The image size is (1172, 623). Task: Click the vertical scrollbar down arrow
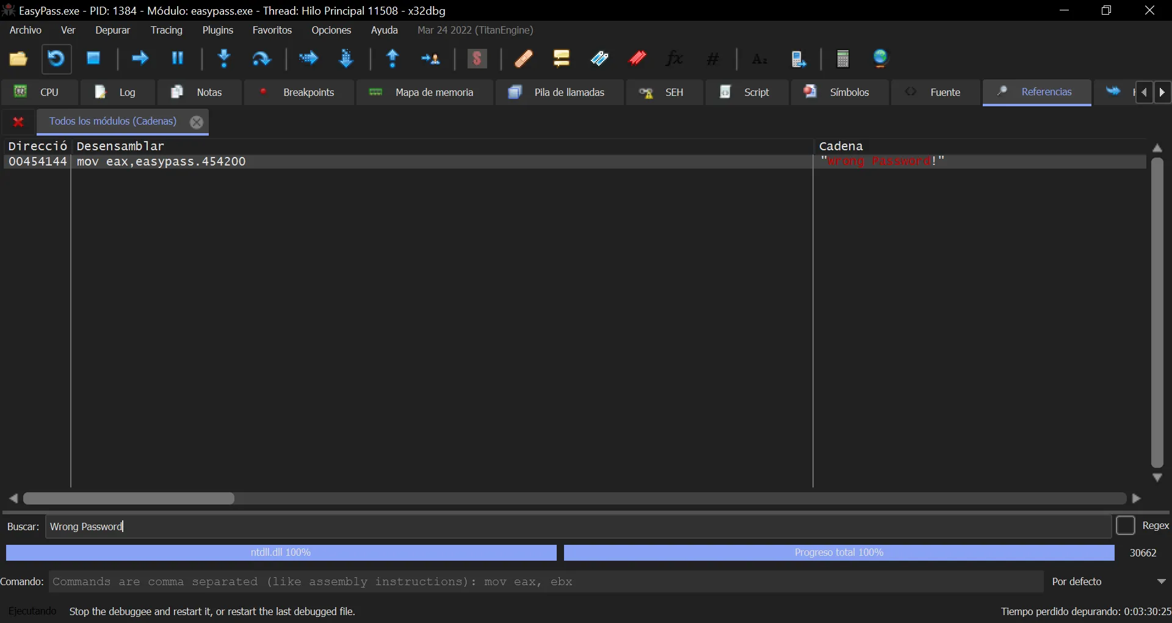(x=1157, y=478)
